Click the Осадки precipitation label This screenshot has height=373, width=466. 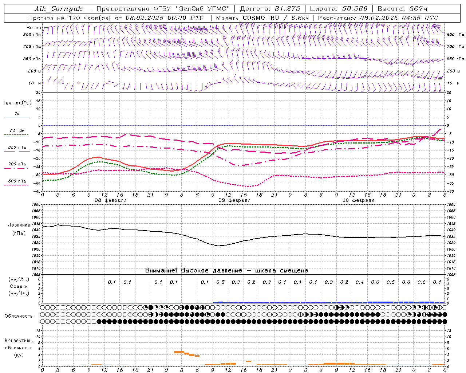pos(19,286)
